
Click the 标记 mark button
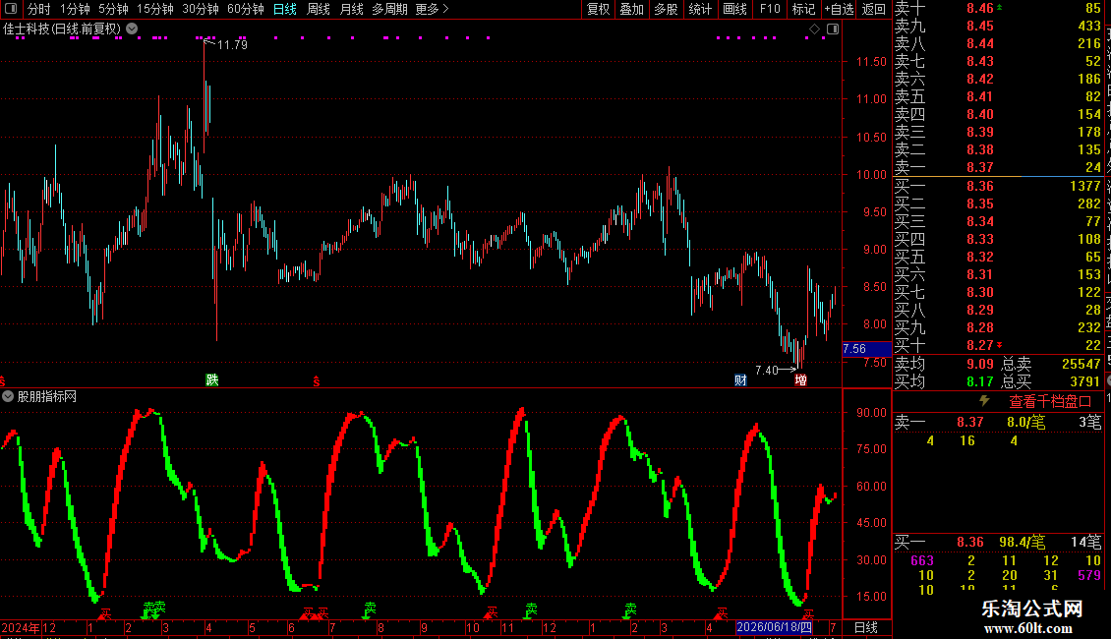(x=803, y=9)
